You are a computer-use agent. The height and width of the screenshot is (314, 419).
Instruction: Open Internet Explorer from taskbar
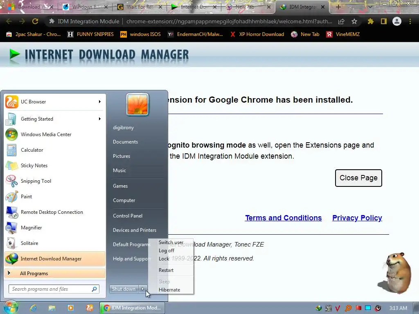click(33, 308)
